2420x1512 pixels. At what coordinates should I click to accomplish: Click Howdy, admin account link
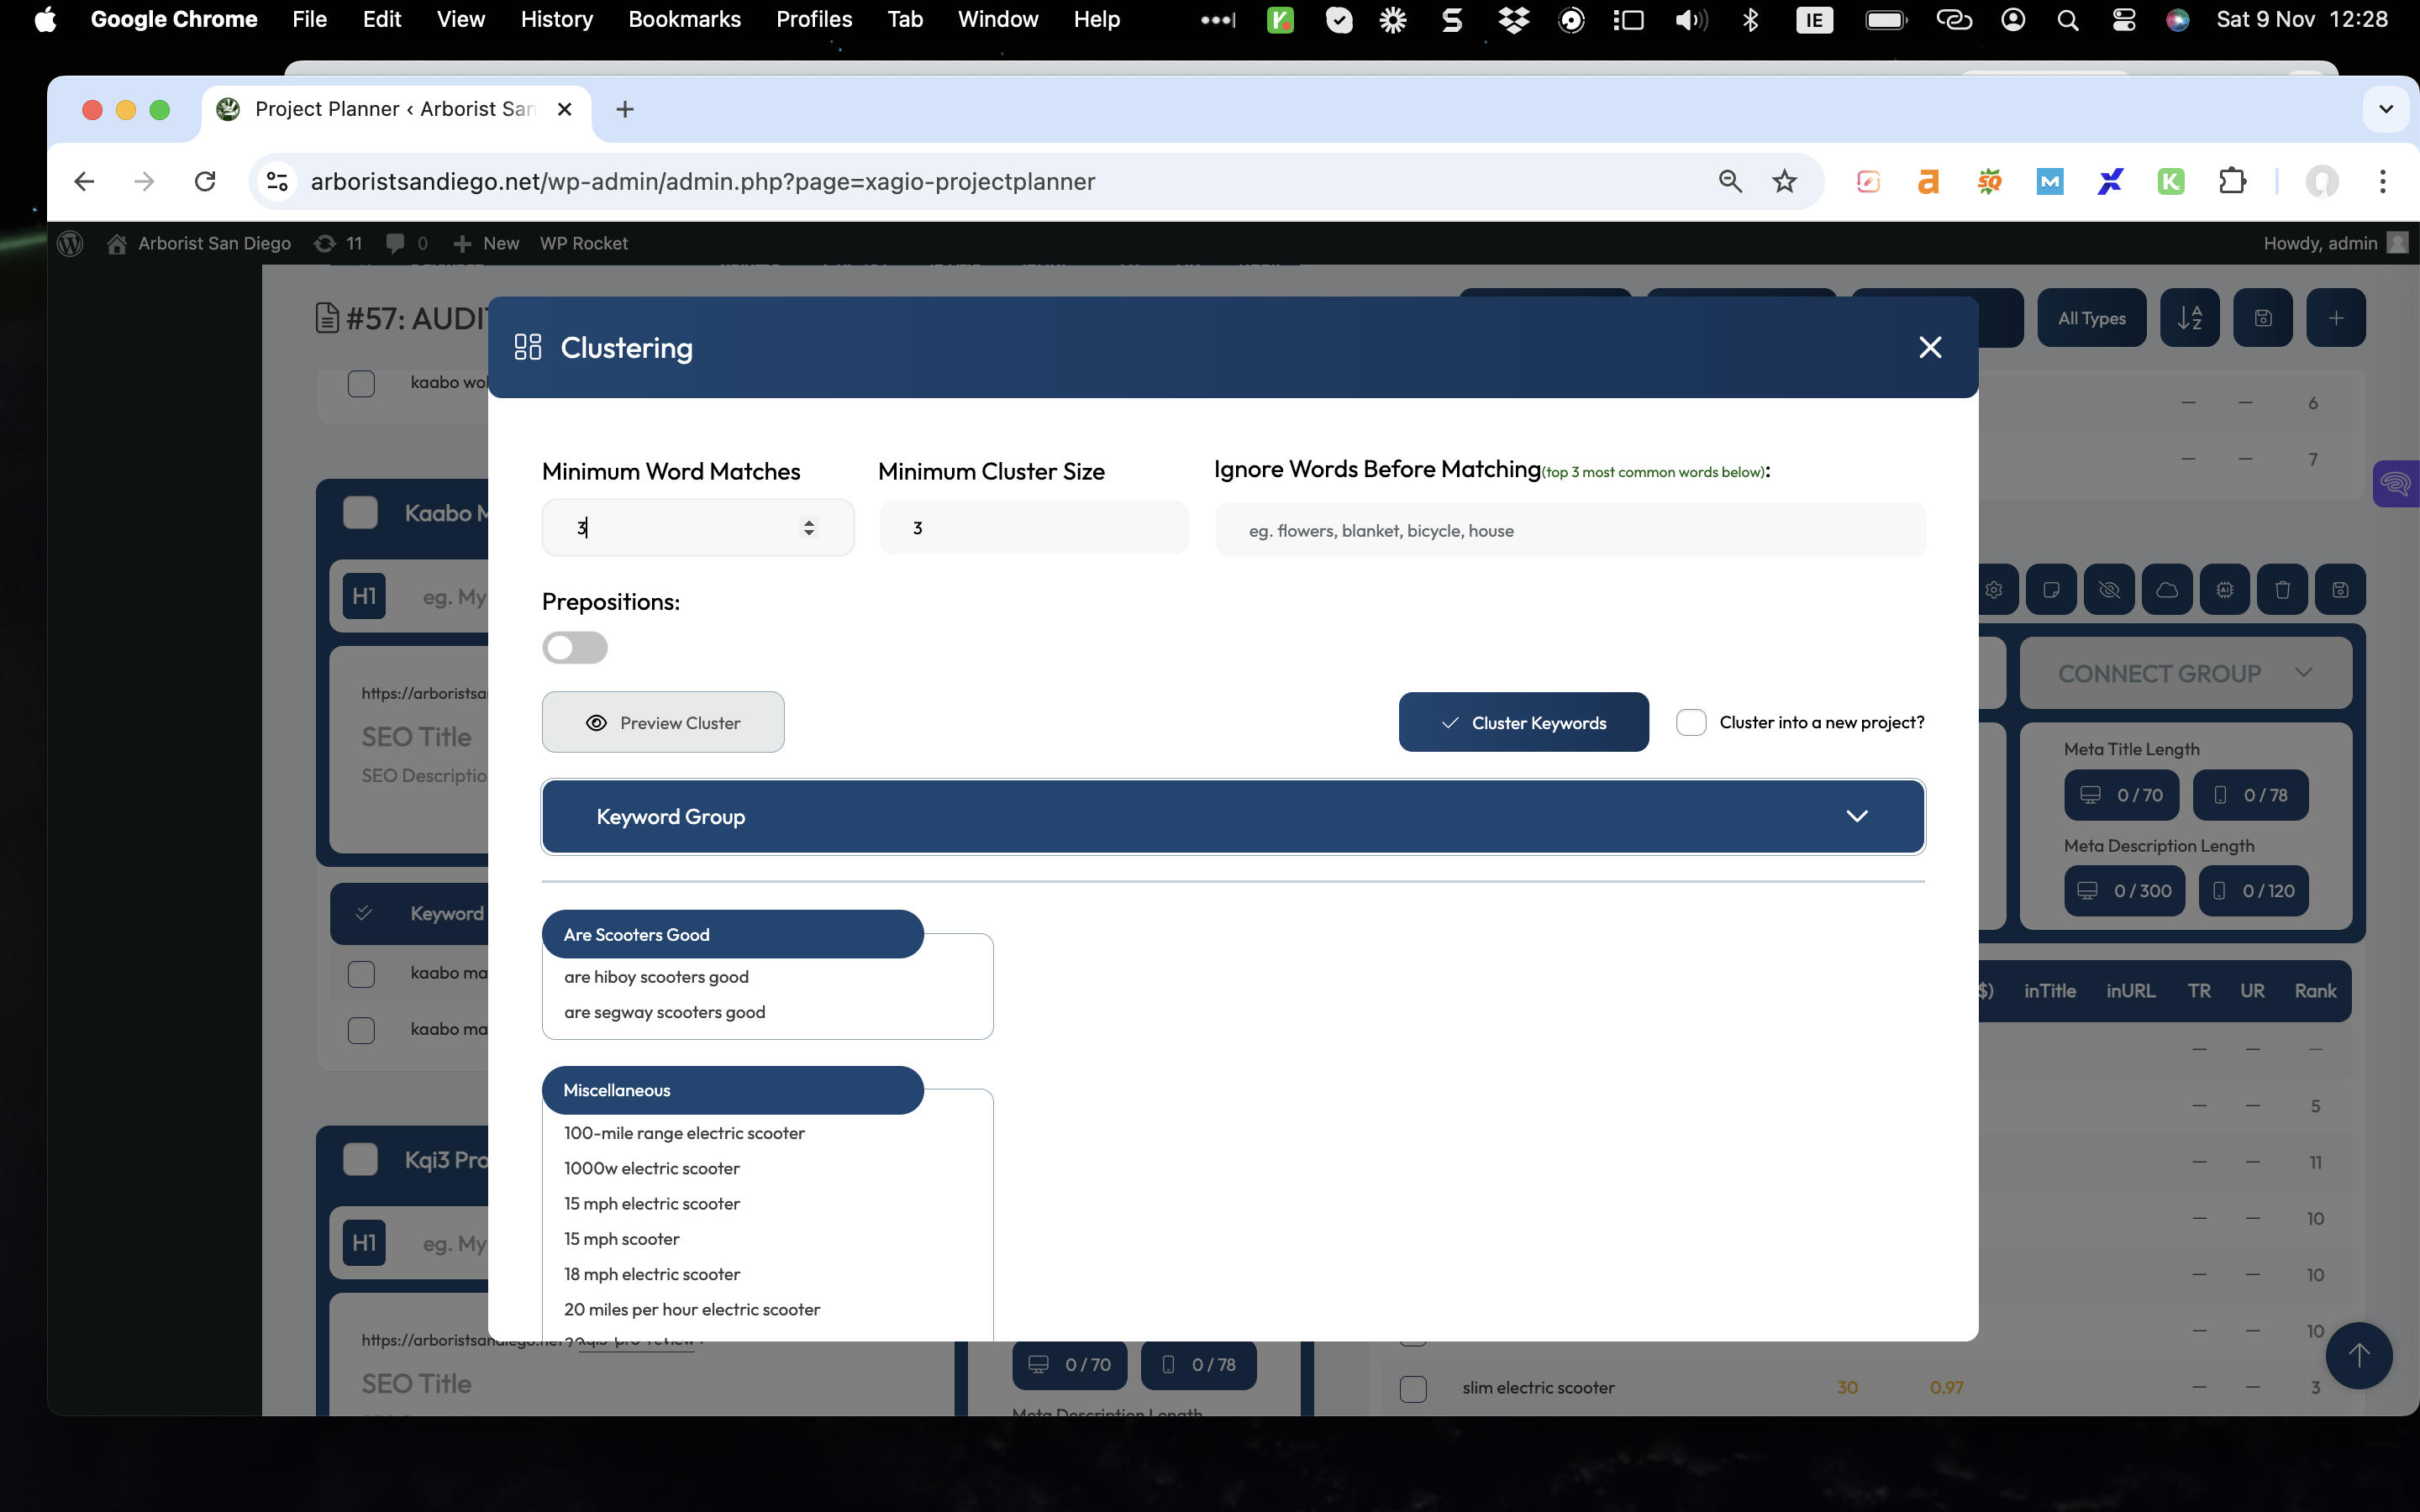pyautogui.click(x=2336, y=243)
